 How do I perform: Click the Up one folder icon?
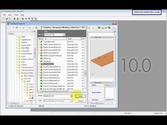(x=36, y=28)
